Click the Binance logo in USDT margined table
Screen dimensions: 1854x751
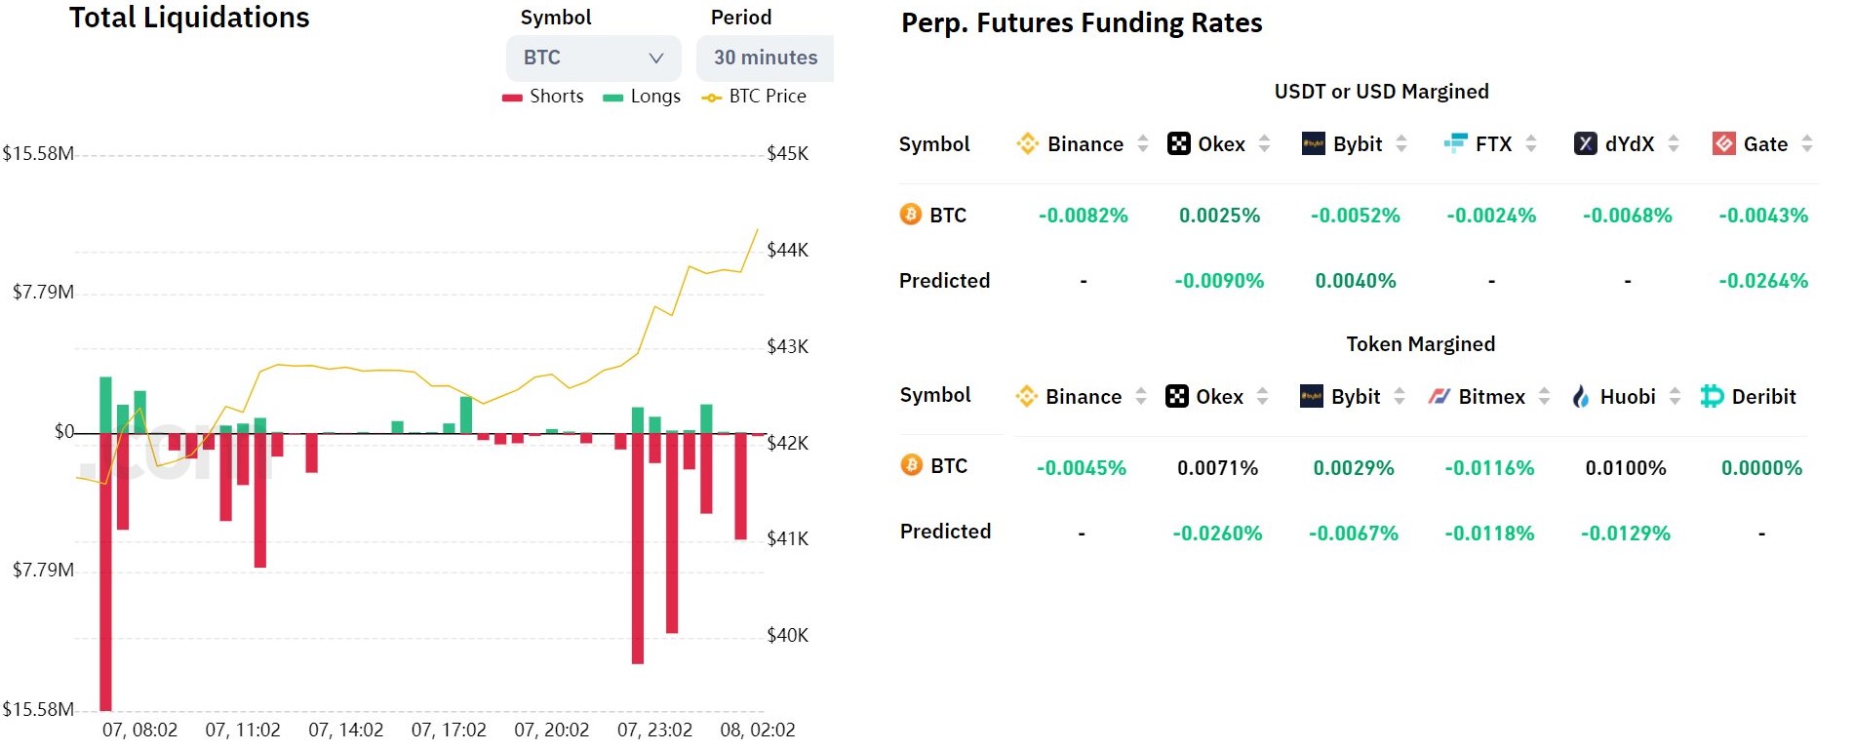point(1027,144)
